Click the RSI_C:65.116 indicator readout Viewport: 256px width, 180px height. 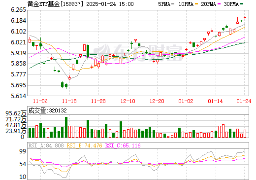click(123, 145)
